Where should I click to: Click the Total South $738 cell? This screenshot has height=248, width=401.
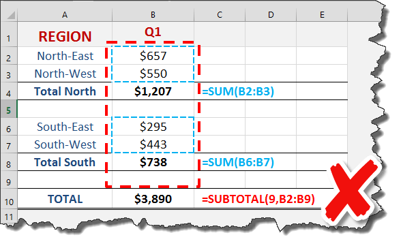(x=153, y=162)
